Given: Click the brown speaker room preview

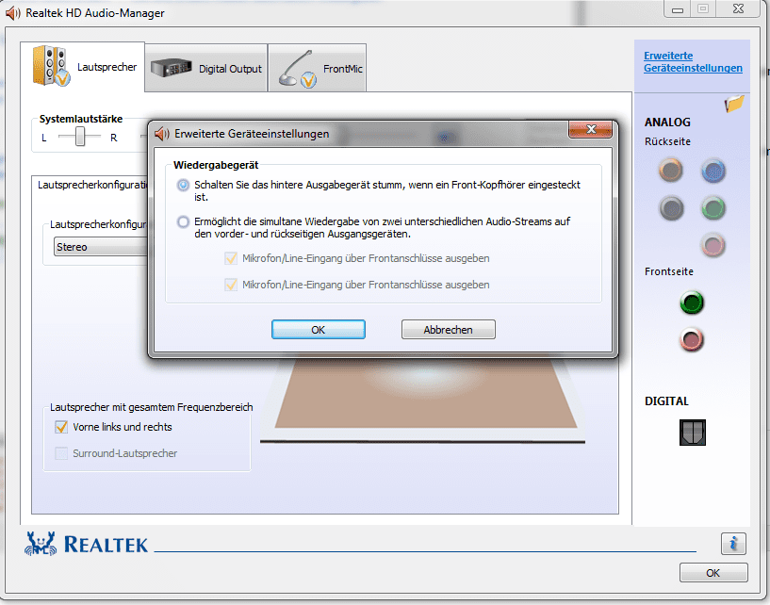Looking at the screenshot, I should 426,393.
